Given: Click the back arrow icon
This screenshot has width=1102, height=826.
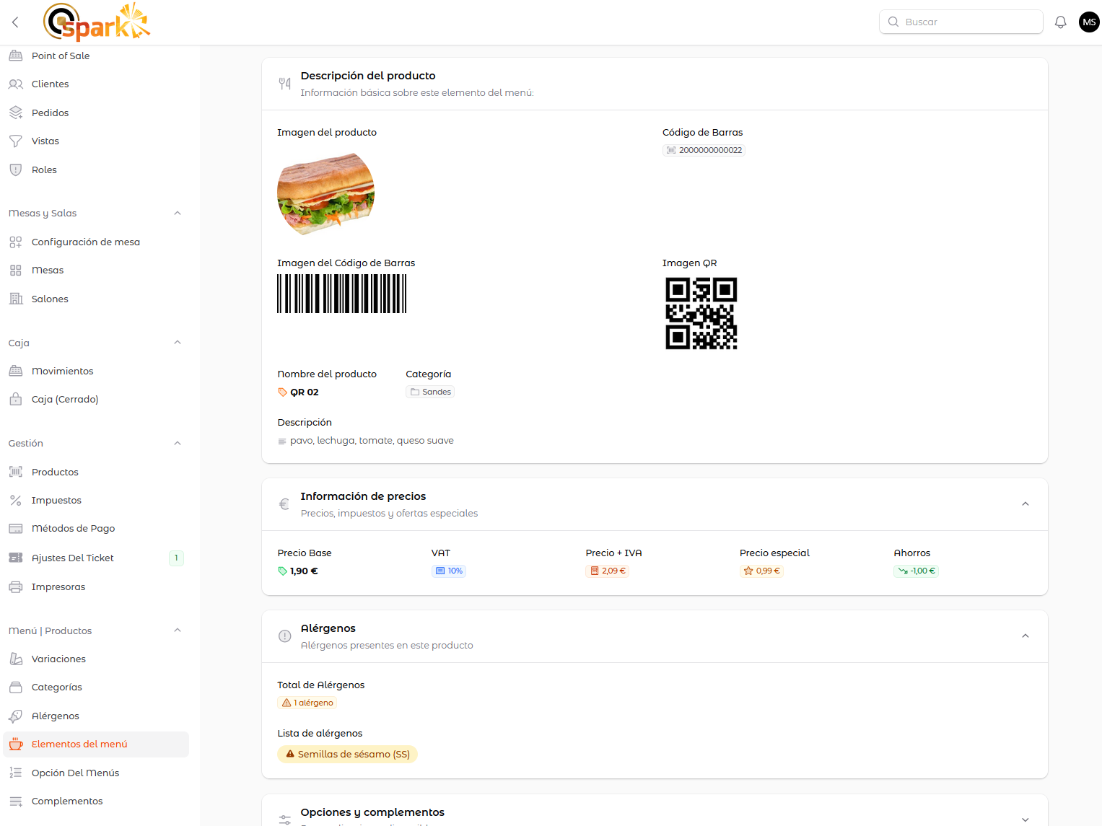Looking at the screenshot, I should 15,22.
